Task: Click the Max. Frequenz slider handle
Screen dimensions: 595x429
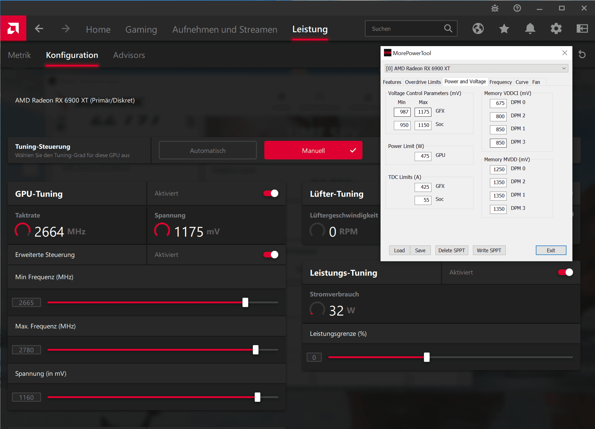Action: (x=256, y=350)
